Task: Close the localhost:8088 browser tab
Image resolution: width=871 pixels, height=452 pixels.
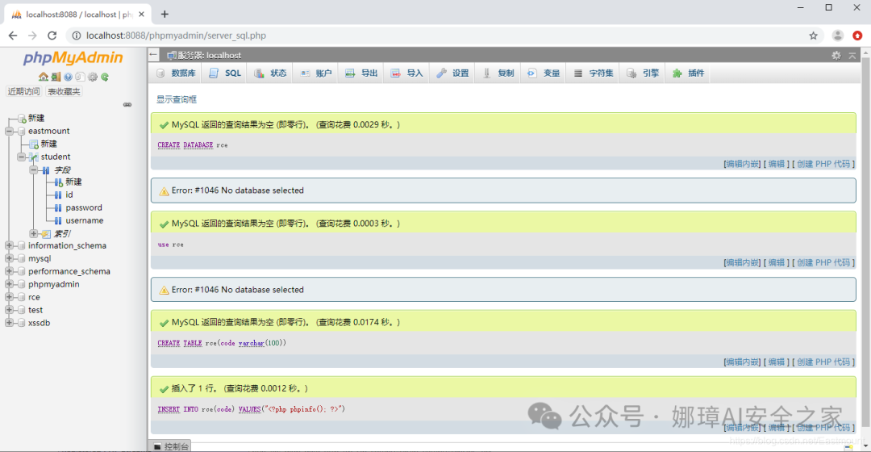Action: (x=142, y=15)
